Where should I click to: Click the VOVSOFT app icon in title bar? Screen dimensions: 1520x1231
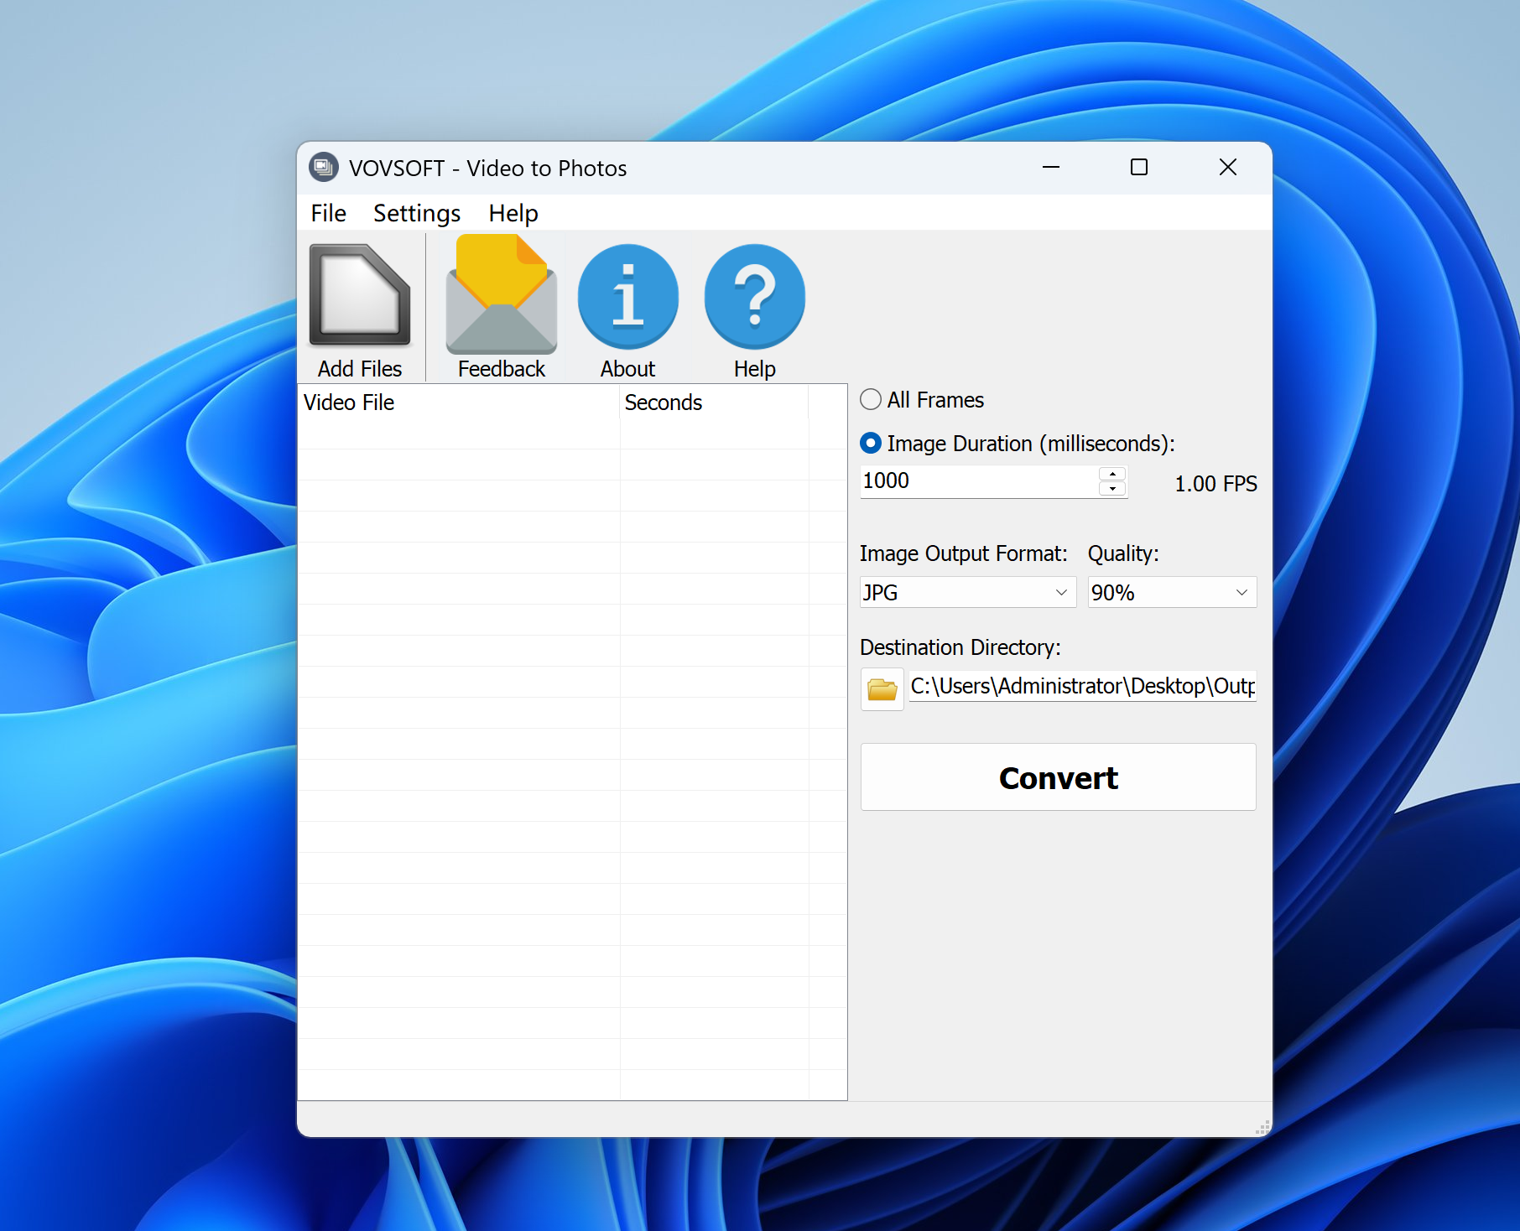pyautogui.click(x=323, y=167)
